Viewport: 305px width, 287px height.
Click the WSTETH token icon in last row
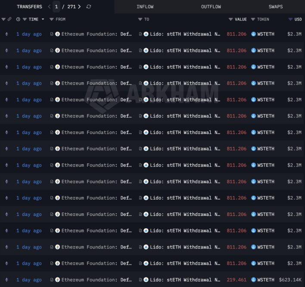coord(253,280)
